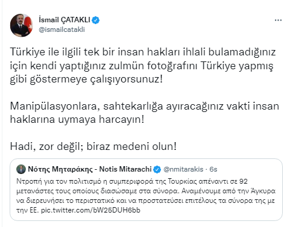Click the word "Άγκυρα" in quoted tweet
Viewport: 290px width, 227px height.
pos(263,191)
